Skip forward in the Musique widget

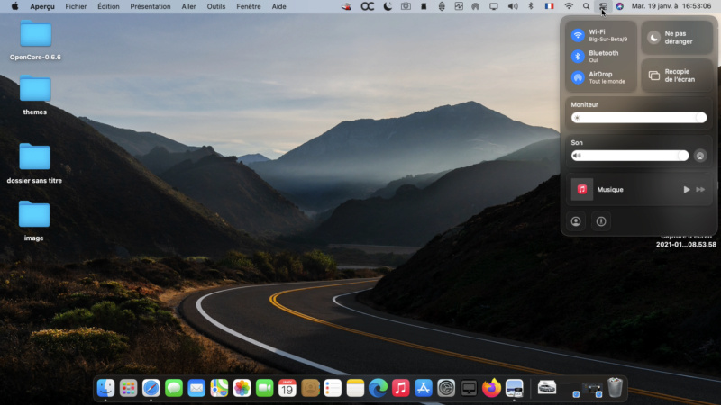pos(700,190)
